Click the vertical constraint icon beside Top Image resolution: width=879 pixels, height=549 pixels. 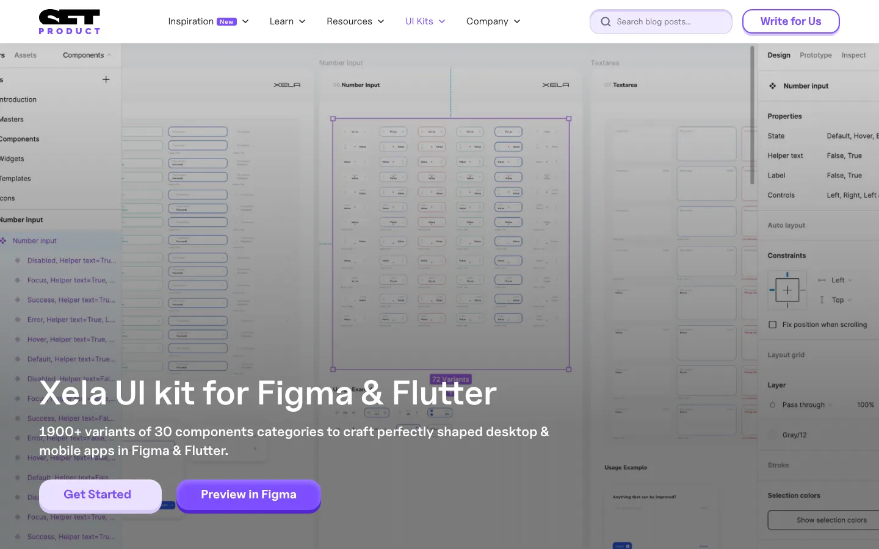822,300
